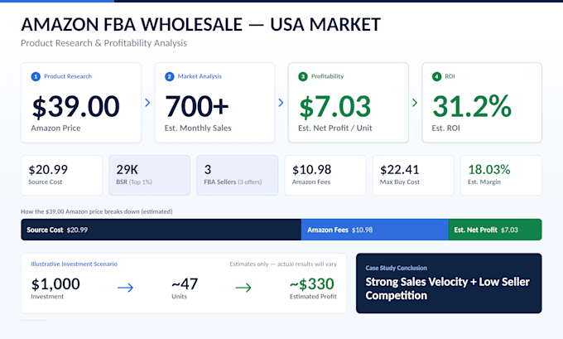Click the Illustrative Investment Scenario heading
This screenshot has width=563, height=339.
[x=74, y=264]
